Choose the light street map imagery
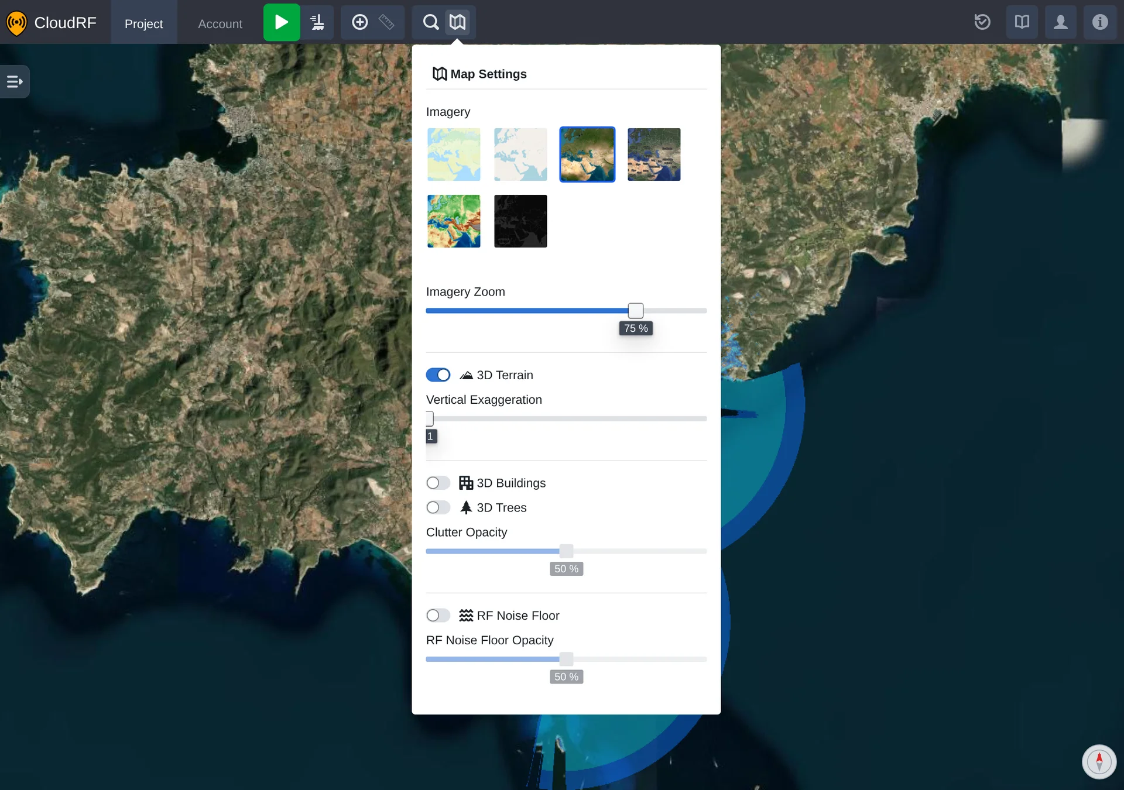Viewport: 1124px width, 790px height. (454, 154)
